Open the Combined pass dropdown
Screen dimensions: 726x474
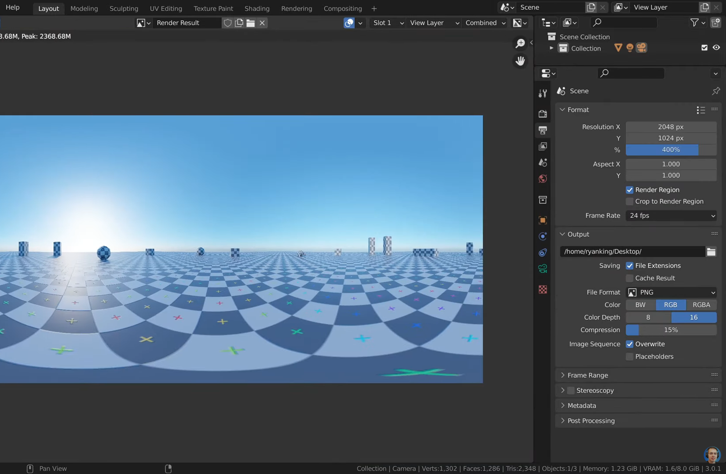tap(484, 23)
